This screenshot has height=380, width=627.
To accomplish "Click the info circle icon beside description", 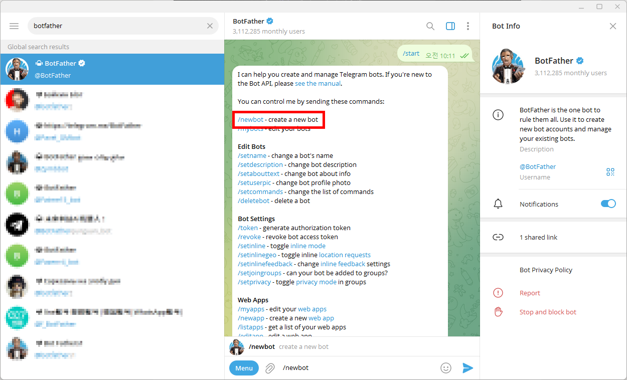I will coord(498,115).
